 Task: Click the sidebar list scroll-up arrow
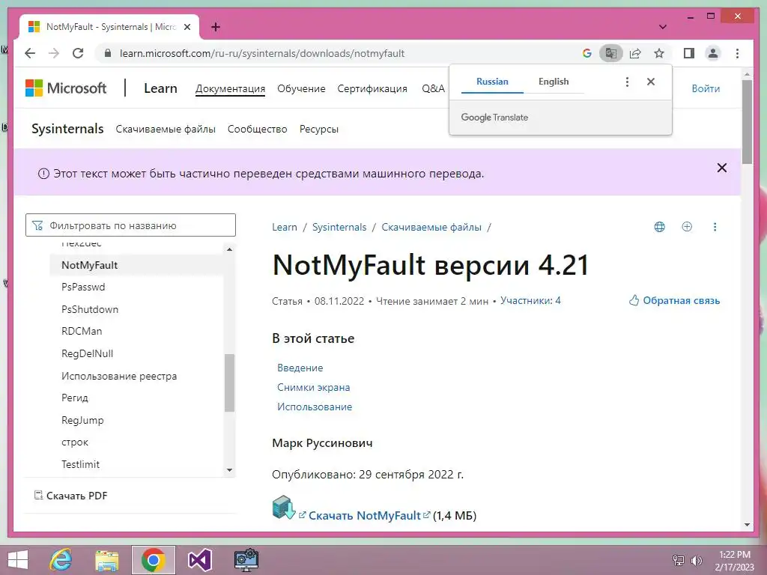pos(229,249)
